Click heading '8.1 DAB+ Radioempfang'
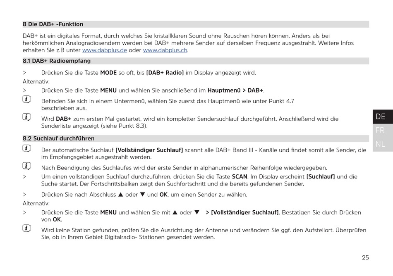Viewport: 393px width, 276px height. click(x=57, y=61)
